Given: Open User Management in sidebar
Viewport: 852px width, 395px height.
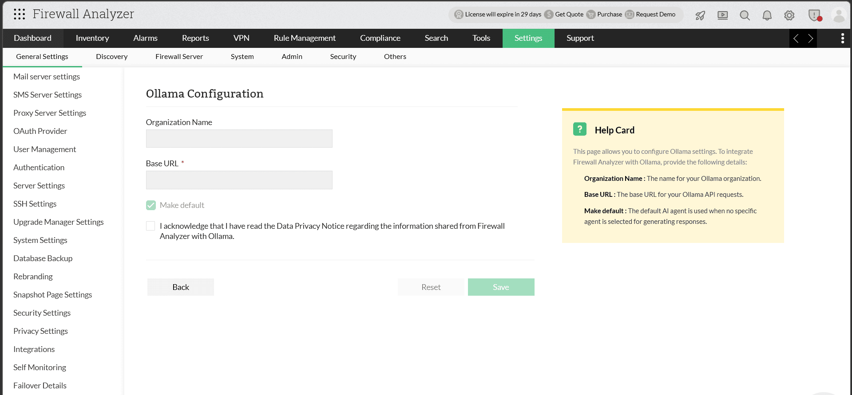Looking at the screenshot, I should [45, 149].
